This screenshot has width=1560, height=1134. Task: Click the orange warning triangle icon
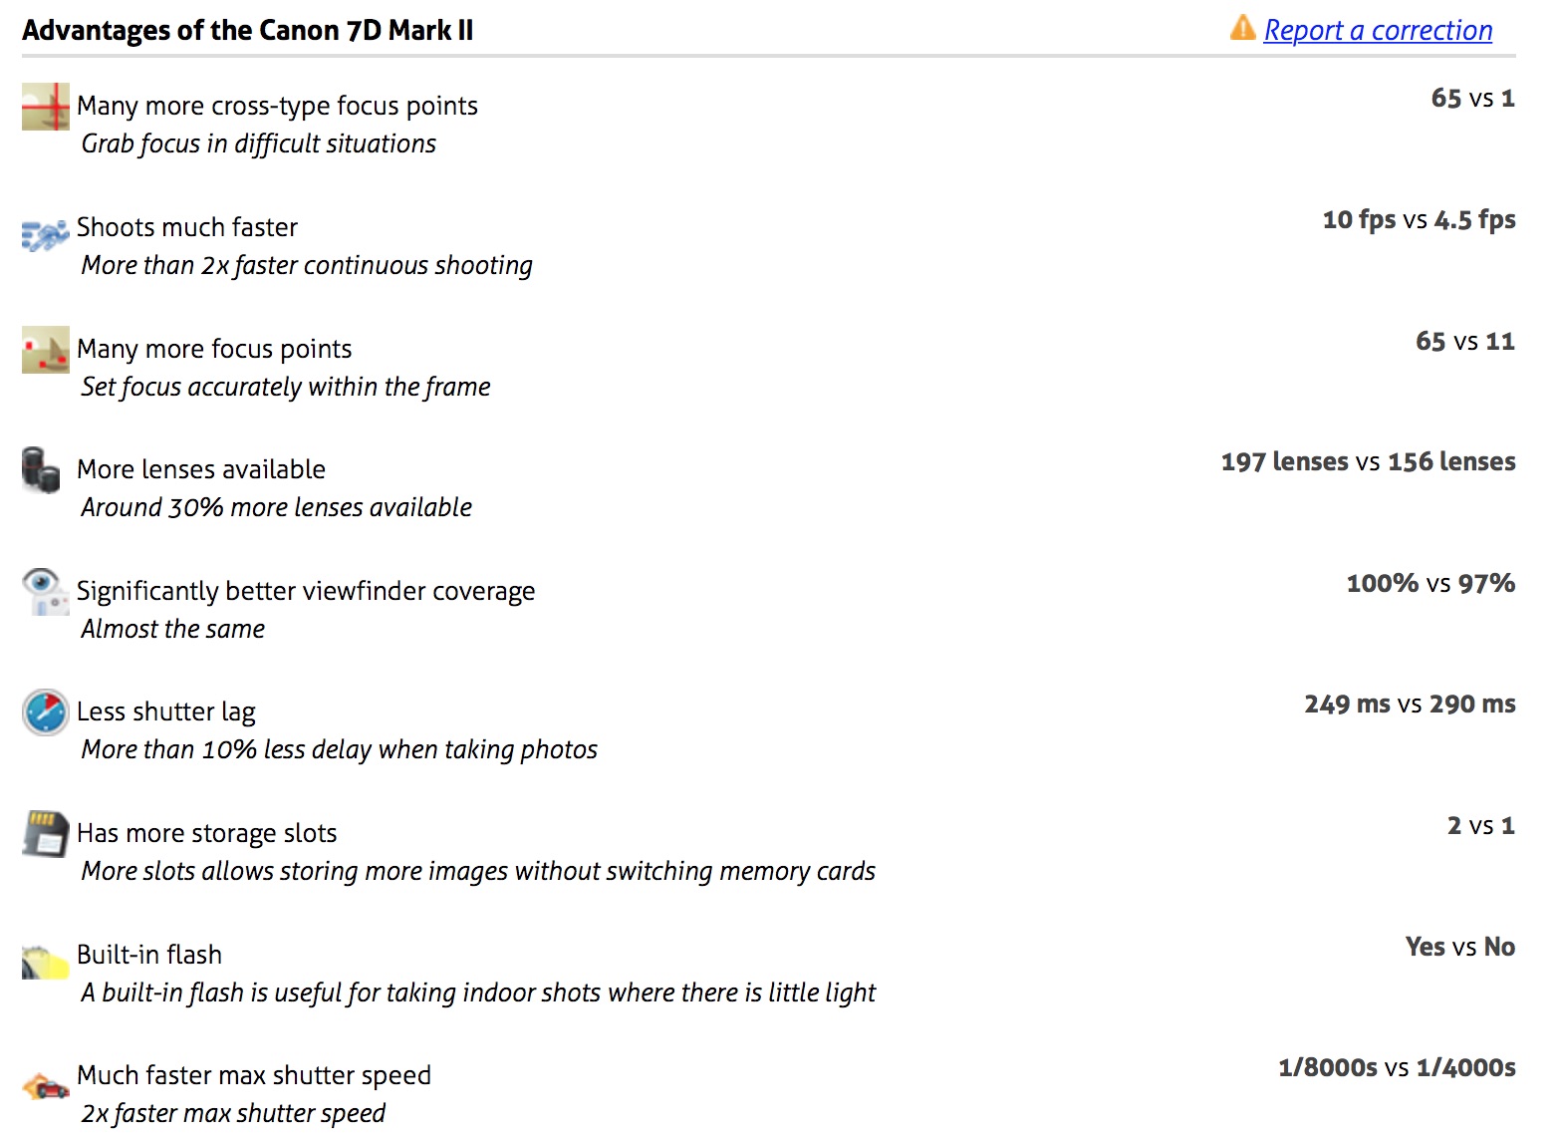coord(1243,28)
